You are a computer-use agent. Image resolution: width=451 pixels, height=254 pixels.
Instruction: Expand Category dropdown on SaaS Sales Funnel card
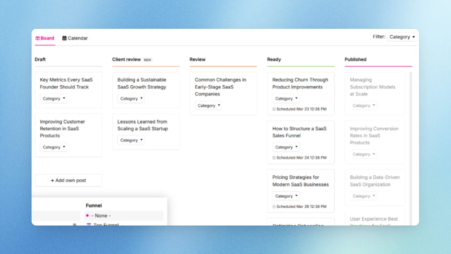tap(286, 147)
